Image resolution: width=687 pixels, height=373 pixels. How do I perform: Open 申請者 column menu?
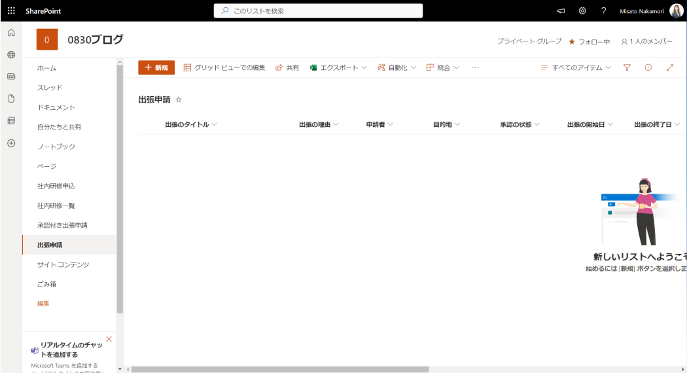click(x=379, y=124)
